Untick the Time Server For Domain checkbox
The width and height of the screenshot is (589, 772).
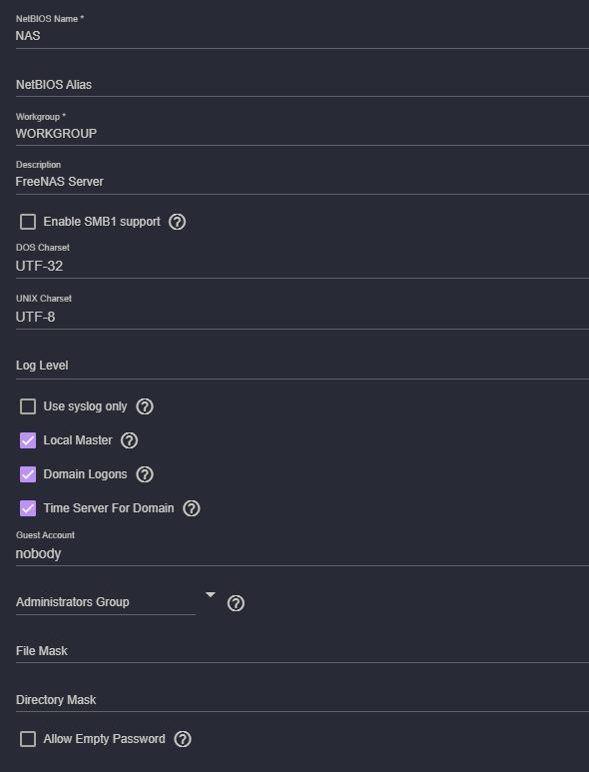point(28,508)
